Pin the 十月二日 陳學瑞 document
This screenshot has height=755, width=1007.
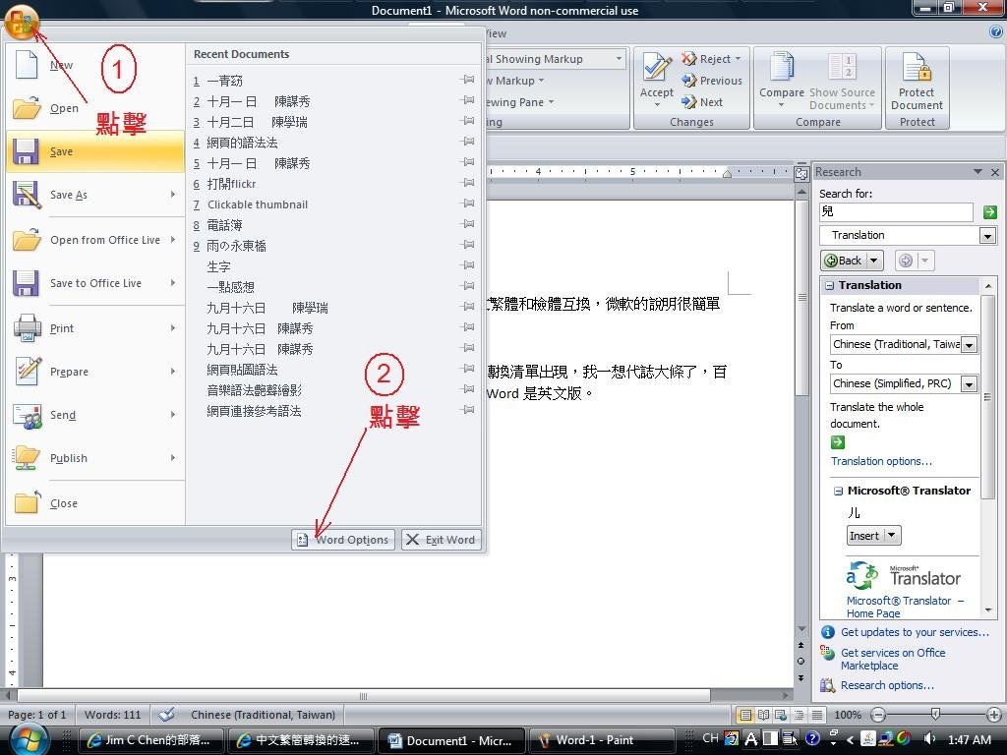click(x=468, y=121)
